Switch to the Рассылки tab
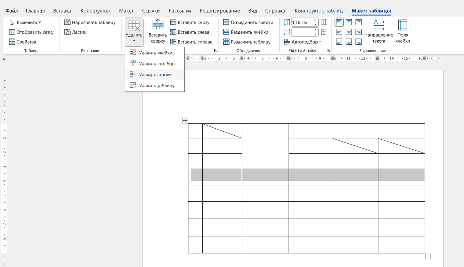 [x=180, y=11]
